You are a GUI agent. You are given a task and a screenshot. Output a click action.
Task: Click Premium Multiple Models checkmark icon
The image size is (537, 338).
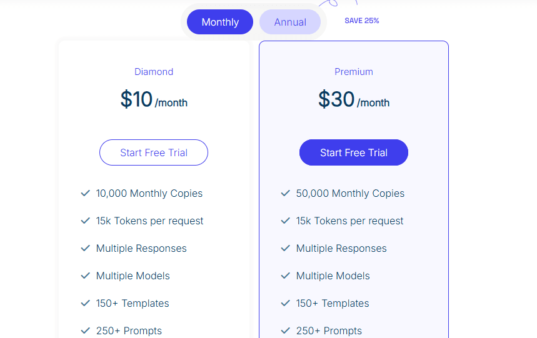click(286, 276)
